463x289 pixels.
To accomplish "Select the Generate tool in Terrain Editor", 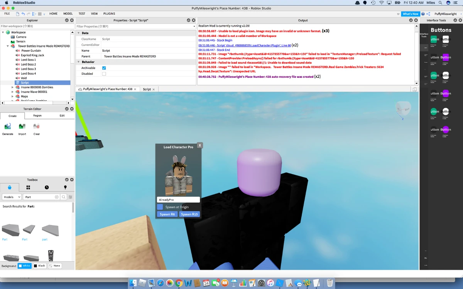I will pos(8,128).
